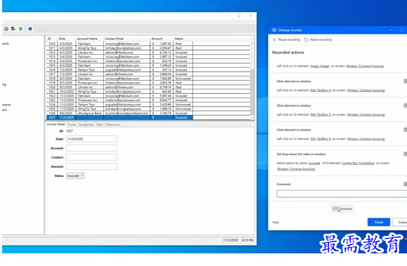Click the blue info icon in toolbar
Image resolution: width=407 pixels, height=266 pixels.
click(30, 29)
